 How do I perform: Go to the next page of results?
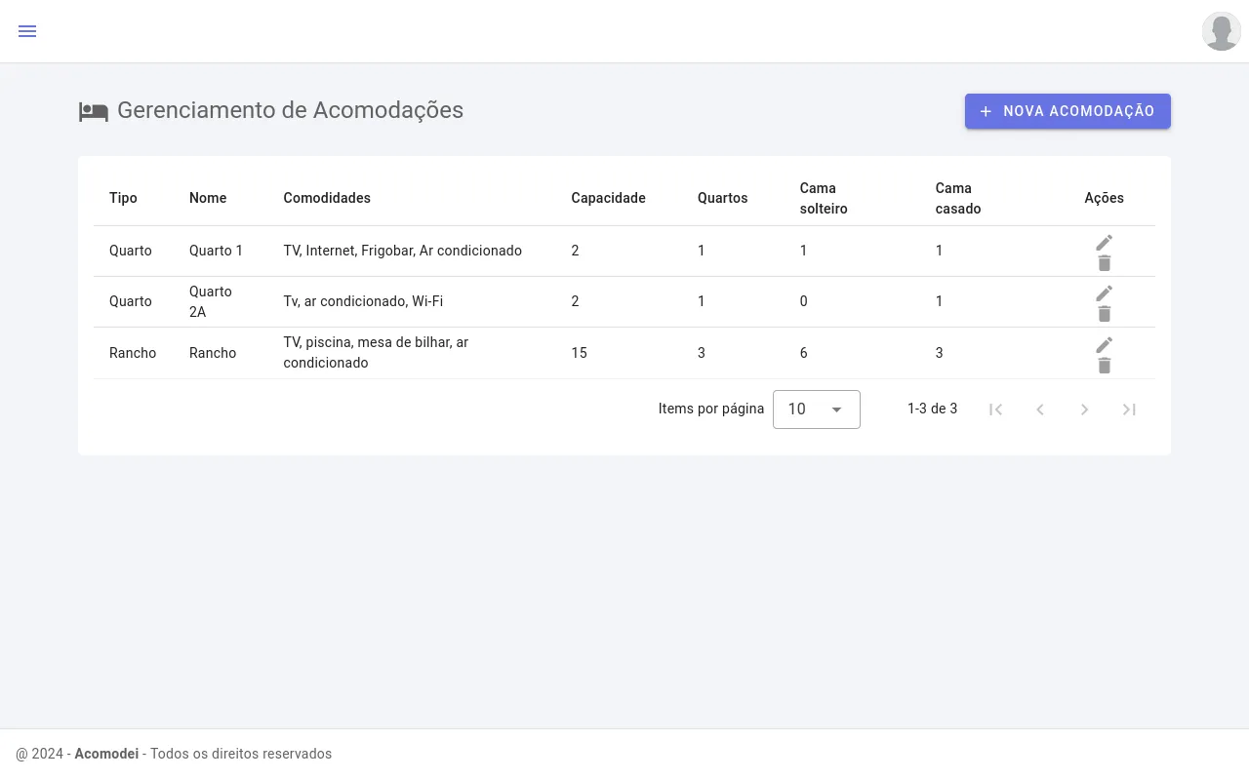coord(1084,409)
